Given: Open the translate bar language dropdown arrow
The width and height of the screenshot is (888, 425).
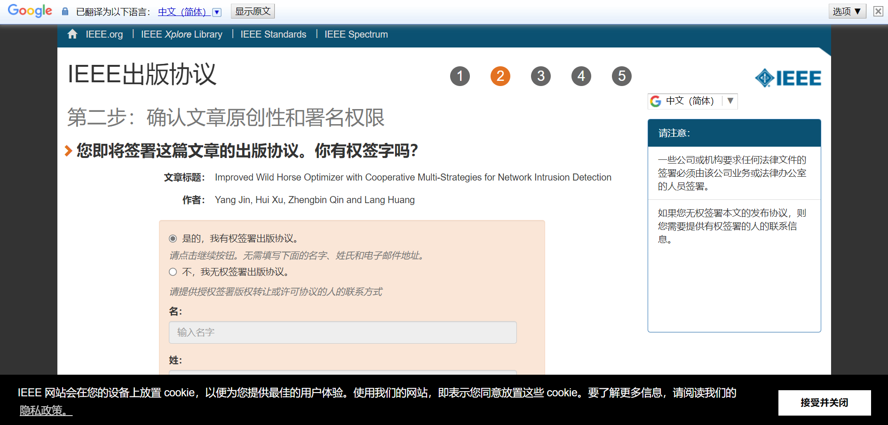Looking at the screenshot, I should point(217,12).
